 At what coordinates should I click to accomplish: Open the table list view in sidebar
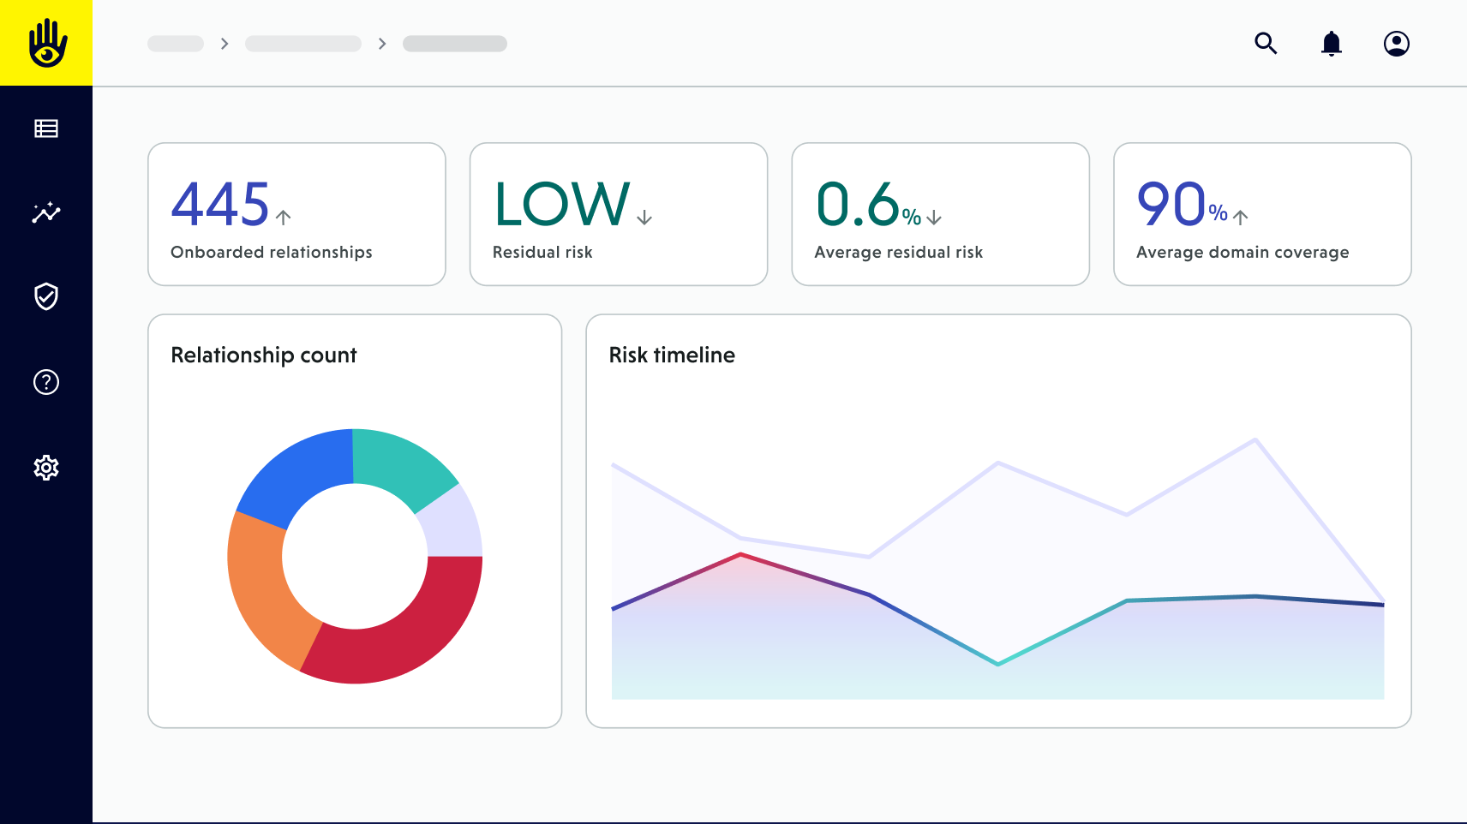(46, 128)
